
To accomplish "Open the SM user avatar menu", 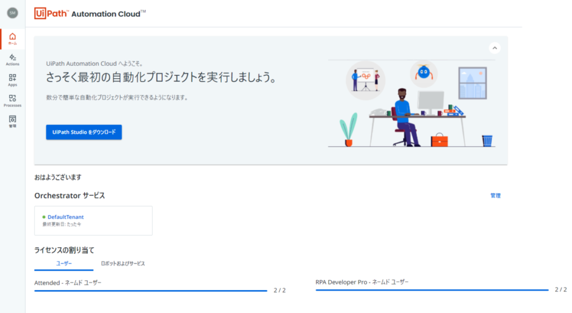I will coord(12,13).
